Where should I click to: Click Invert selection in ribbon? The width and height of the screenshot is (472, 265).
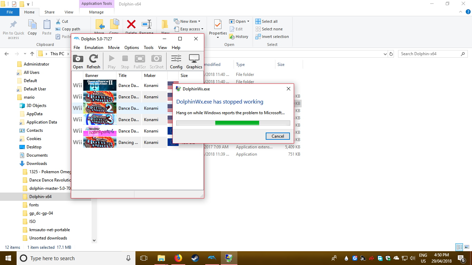coord(272,37)
